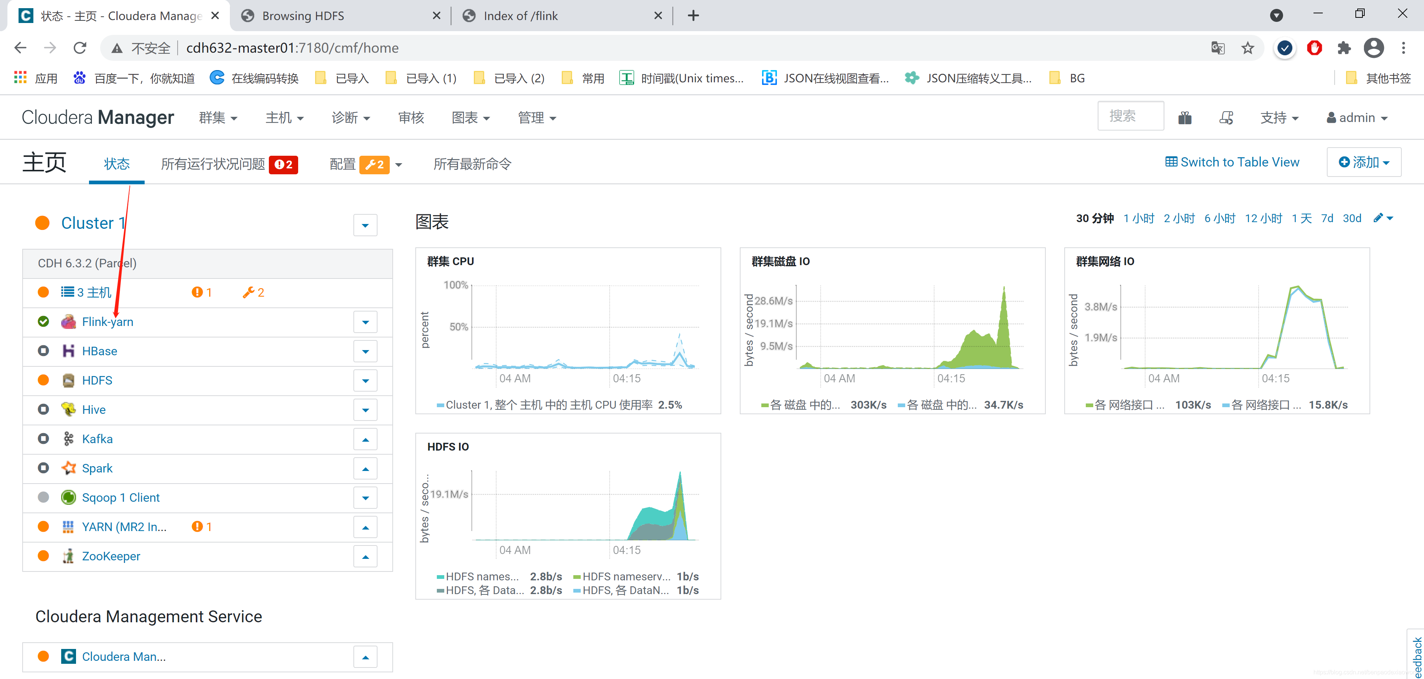Open the hosts health warning indicator

202,293
